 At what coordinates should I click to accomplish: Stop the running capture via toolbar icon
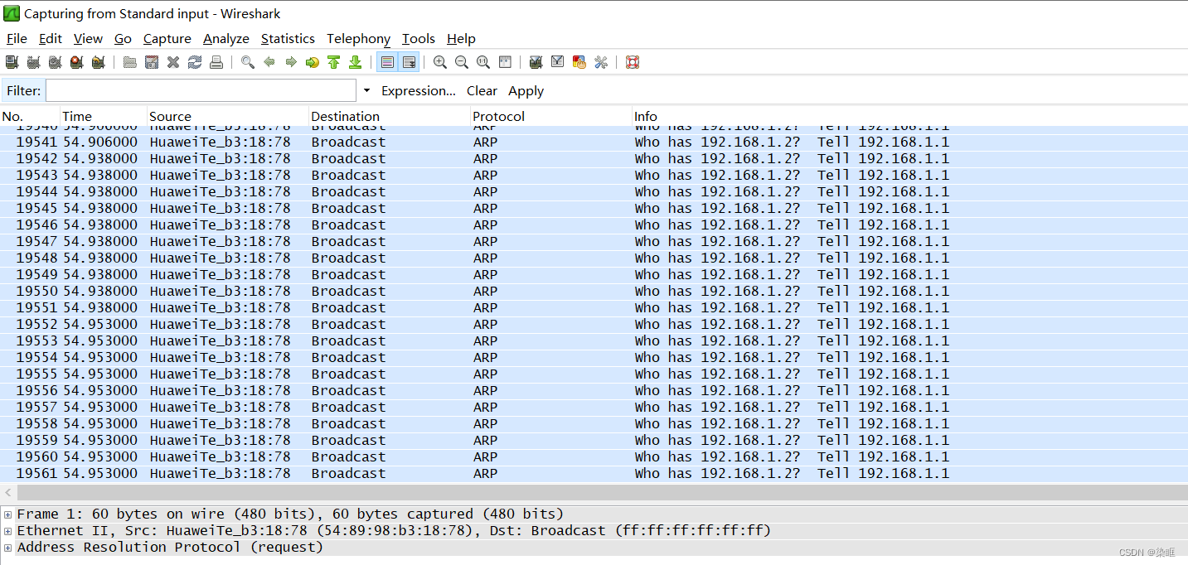(76, 62)
